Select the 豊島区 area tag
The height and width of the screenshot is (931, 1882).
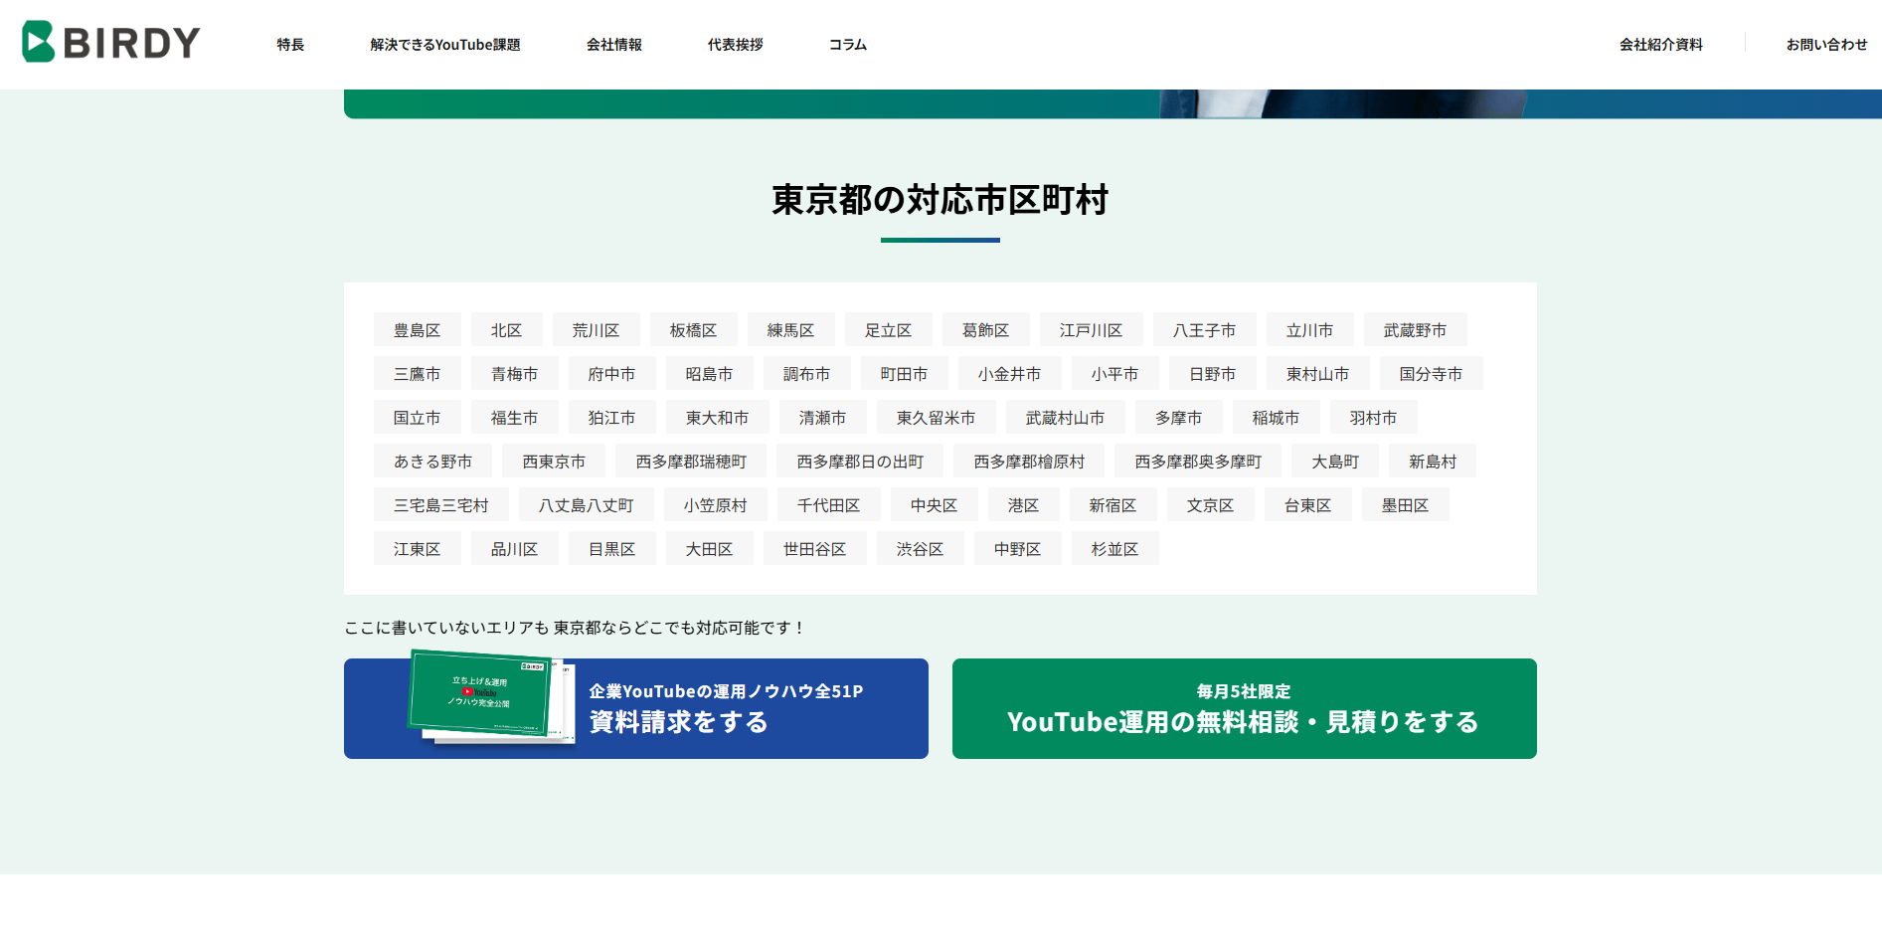point(417,330)
